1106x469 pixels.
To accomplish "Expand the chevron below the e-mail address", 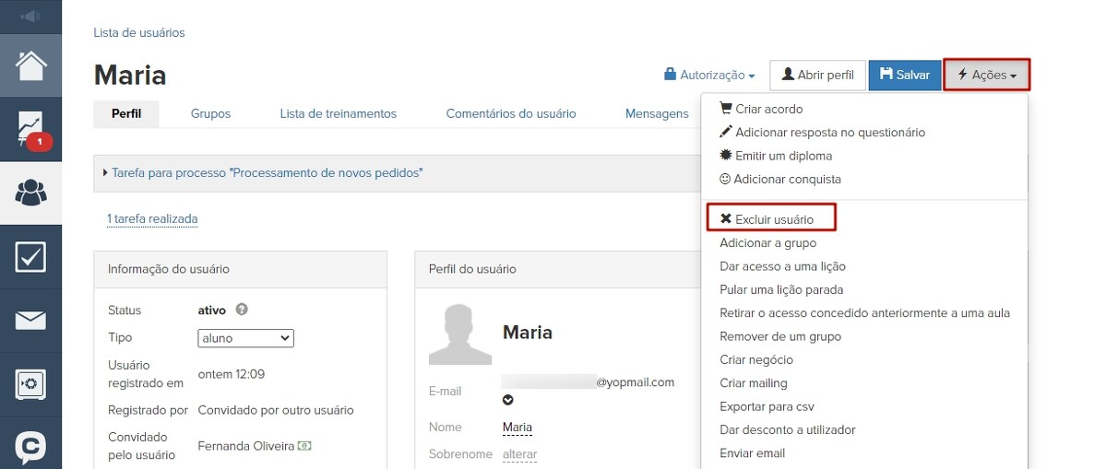I will pyautogui.click(x=507, y=400).
